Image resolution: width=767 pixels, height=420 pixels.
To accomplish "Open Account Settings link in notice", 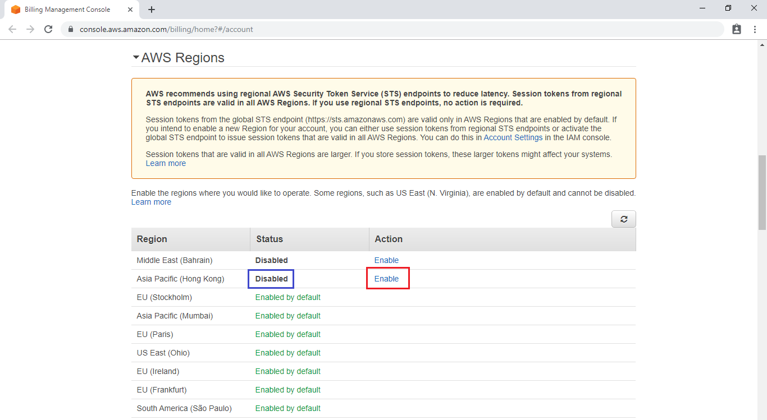I will tap(513, 137).
